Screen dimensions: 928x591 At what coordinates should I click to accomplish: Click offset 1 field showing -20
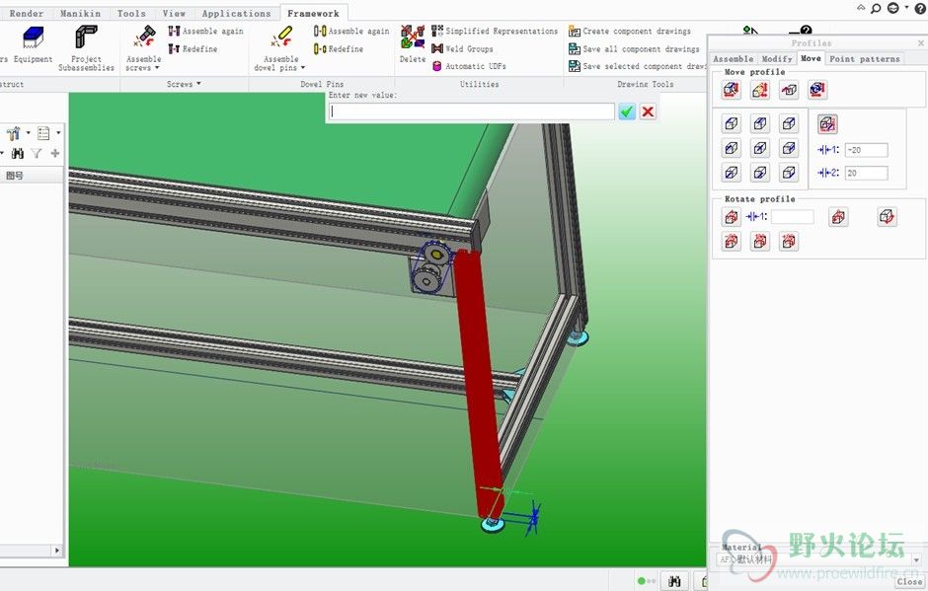(x=867, y=150)
